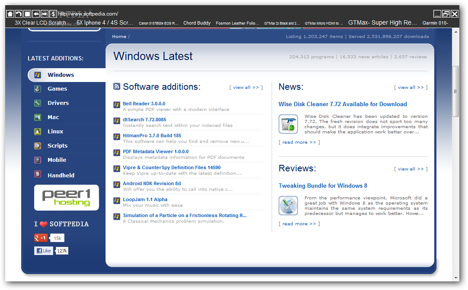This screenshot has height=290, width=468.
Task: Open the 6X Iphone 4 / 4S ad link
Action: coord(105,22)
